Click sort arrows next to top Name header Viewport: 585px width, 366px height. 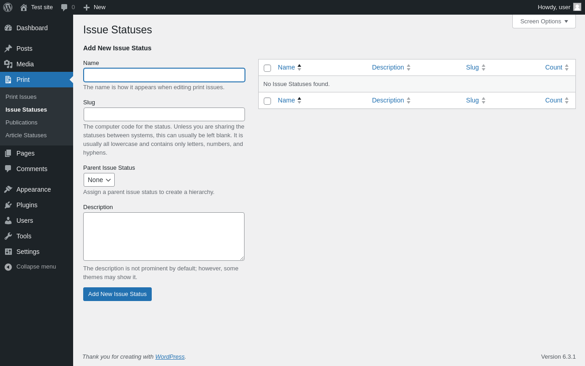(299, 67)
